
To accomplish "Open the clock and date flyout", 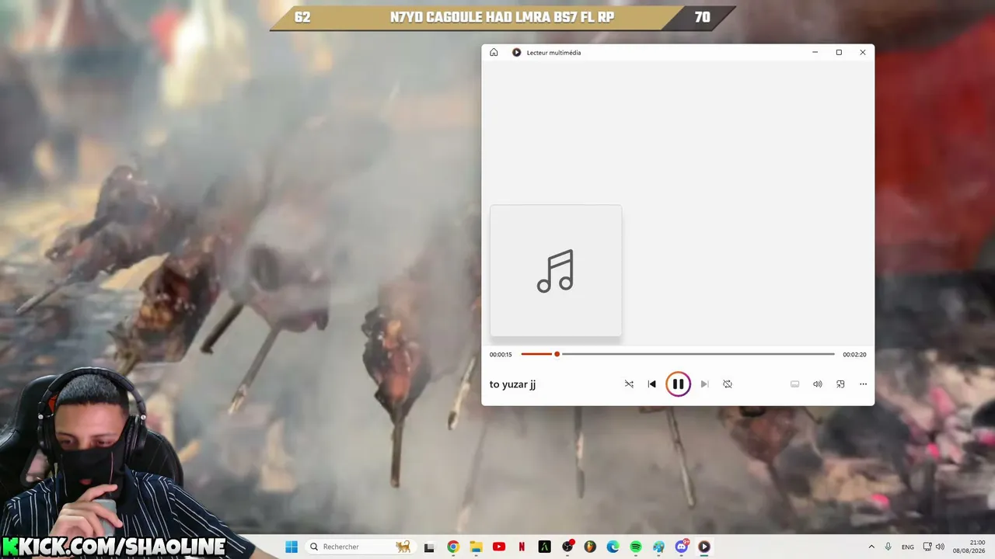I will 971,547.
